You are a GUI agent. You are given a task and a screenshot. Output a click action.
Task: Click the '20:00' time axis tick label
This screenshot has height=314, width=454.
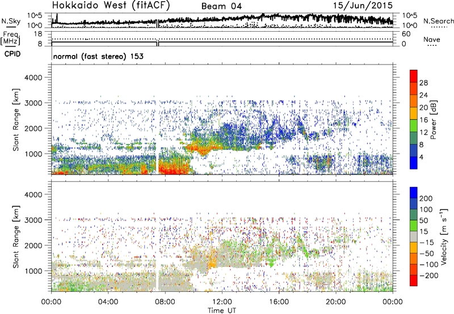coord(336,302)
